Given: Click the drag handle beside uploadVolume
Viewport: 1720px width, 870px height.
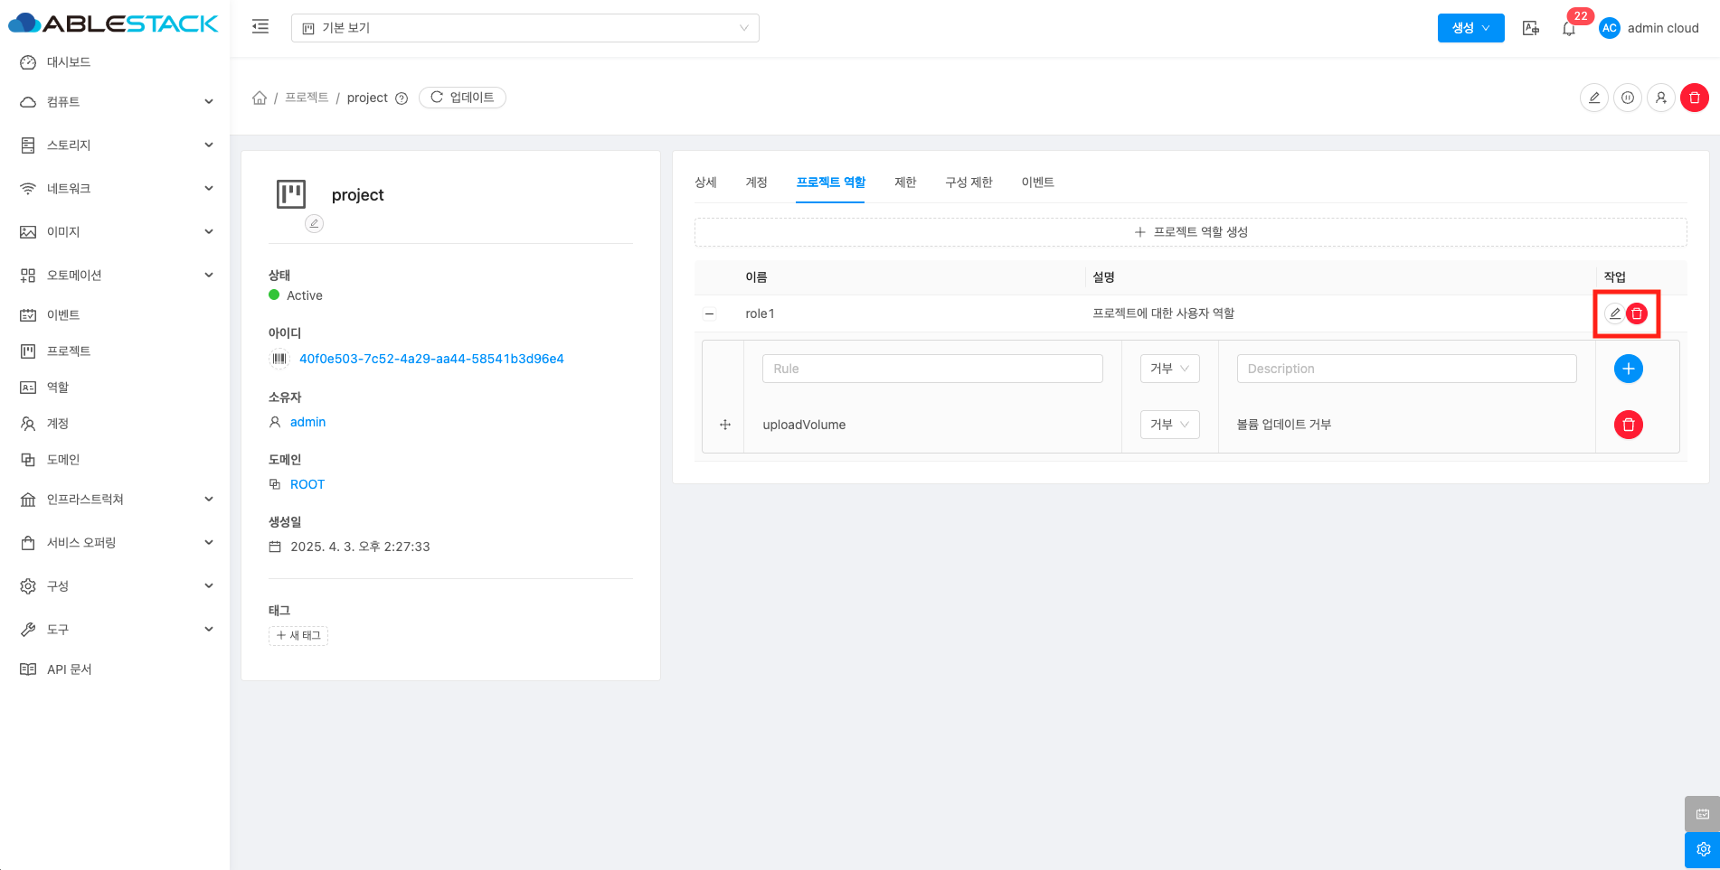Looking at the screenshot, I should pyautogui.click(x=725, y=425).
